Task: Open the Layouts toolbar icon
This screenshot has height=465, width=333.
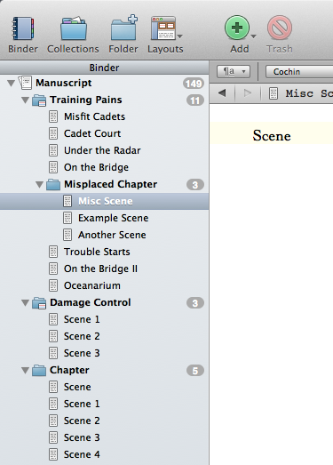Action: tap(163, 28)
